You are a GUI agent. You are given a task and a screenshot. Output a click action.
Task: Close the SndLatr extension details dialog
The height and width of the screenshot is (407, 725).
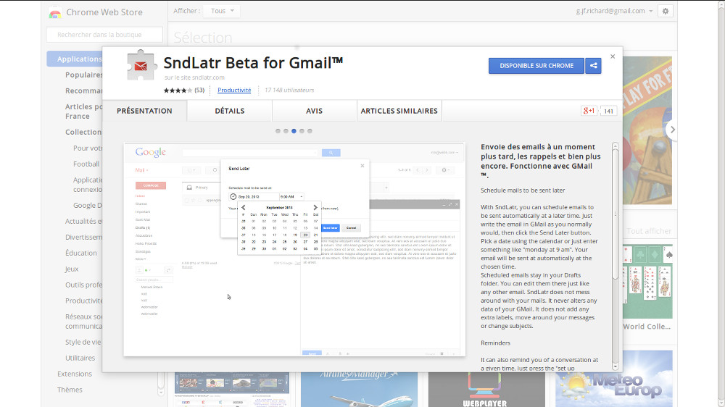click(613, 56)
